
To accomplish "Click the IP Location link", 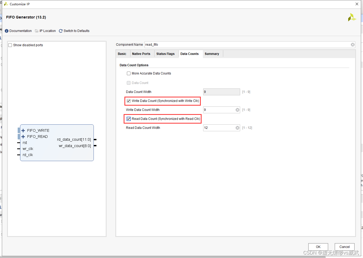I will 48,31.
